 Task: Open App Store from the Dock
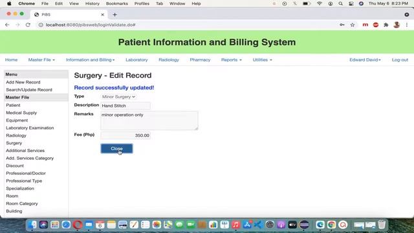pyautogui.click(x=247, y=225)
